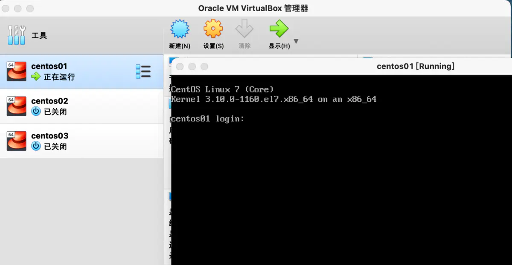
Task: Click the 设置(S) toolbar label
Action: (x=213, y=46)
